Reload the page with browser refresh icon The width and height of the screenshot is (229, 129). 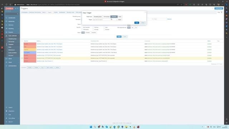pyautogui.click(x=6, y=5)
